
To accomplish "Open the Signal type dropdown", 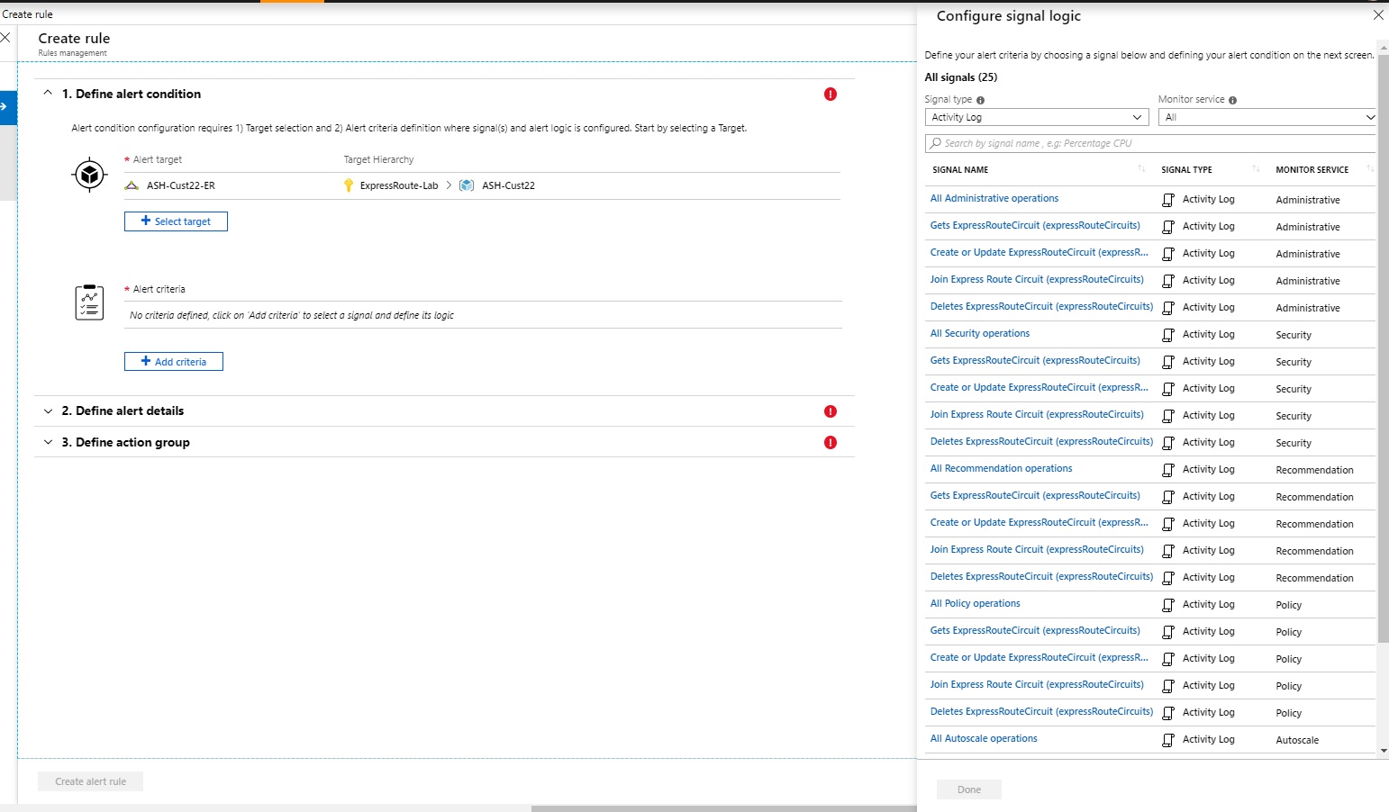I will click(x=1037, y=117).
